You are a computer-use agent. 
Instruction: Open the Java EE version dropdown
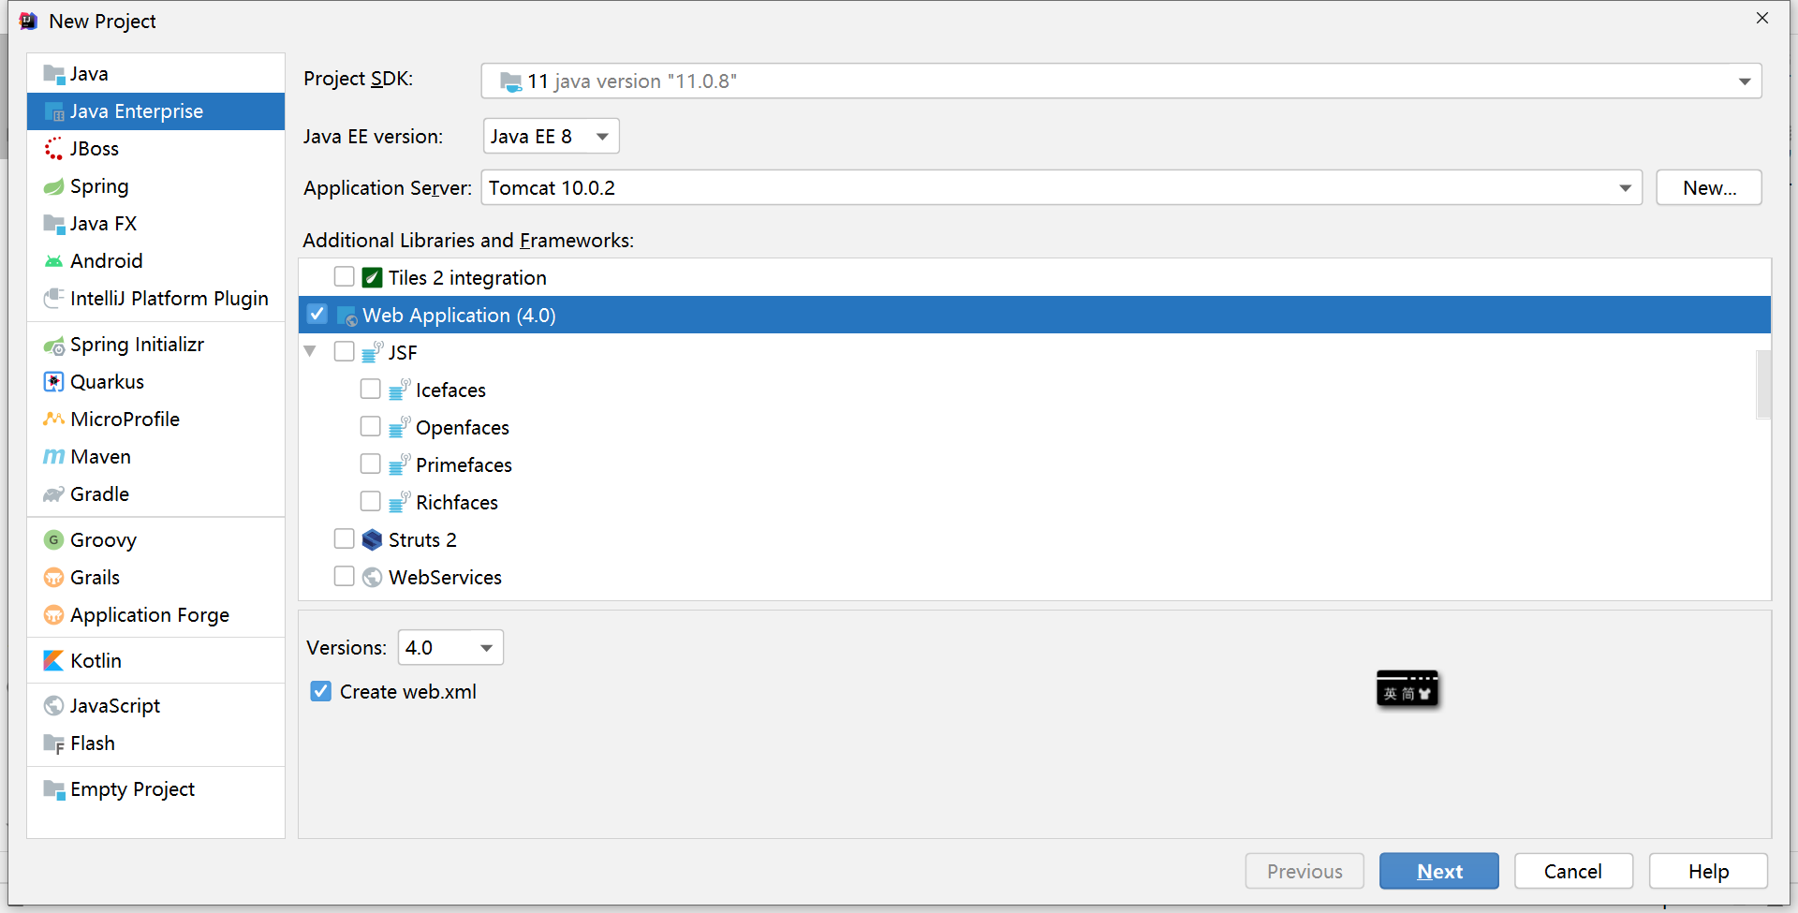point(551,137)
